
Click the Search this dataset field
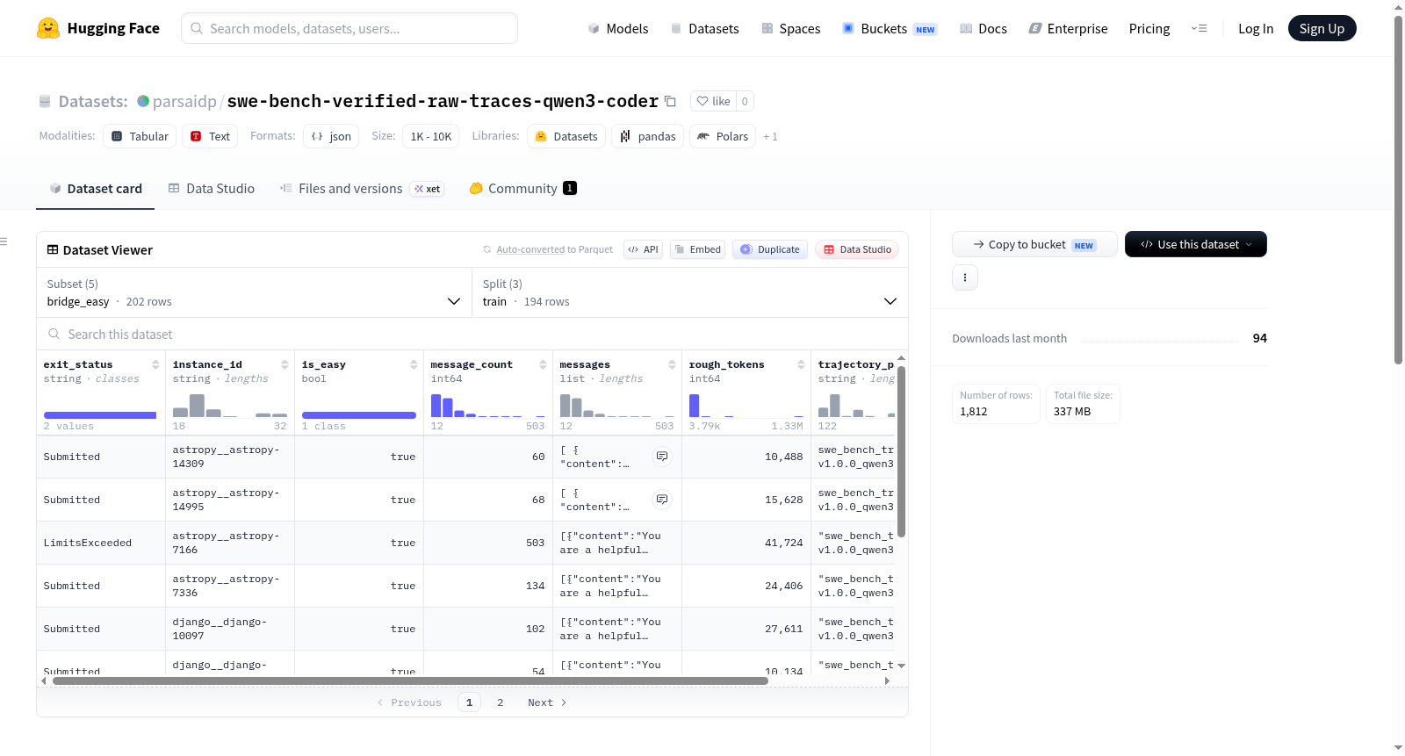point(472,335)
